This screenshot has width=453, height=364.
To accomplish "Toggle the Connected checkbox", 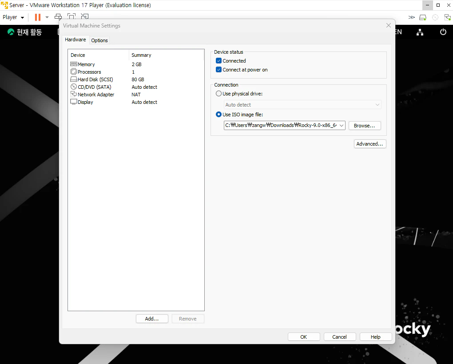I will point(219,61).
